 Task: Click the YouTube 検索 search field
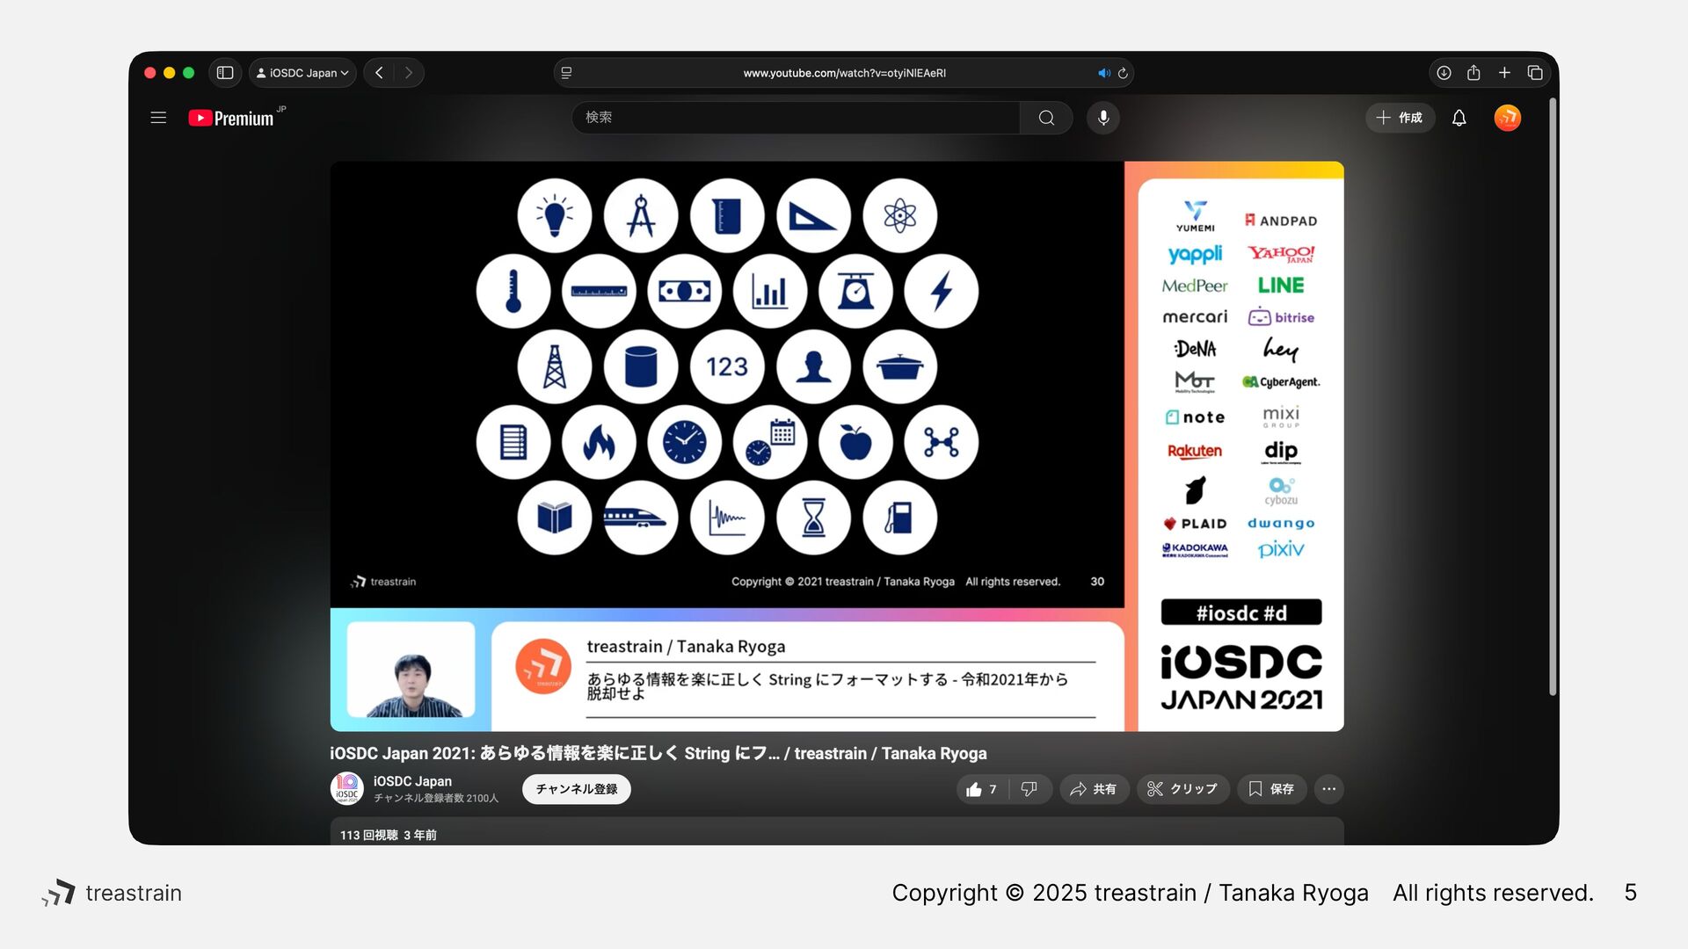(x=796, y=118)
